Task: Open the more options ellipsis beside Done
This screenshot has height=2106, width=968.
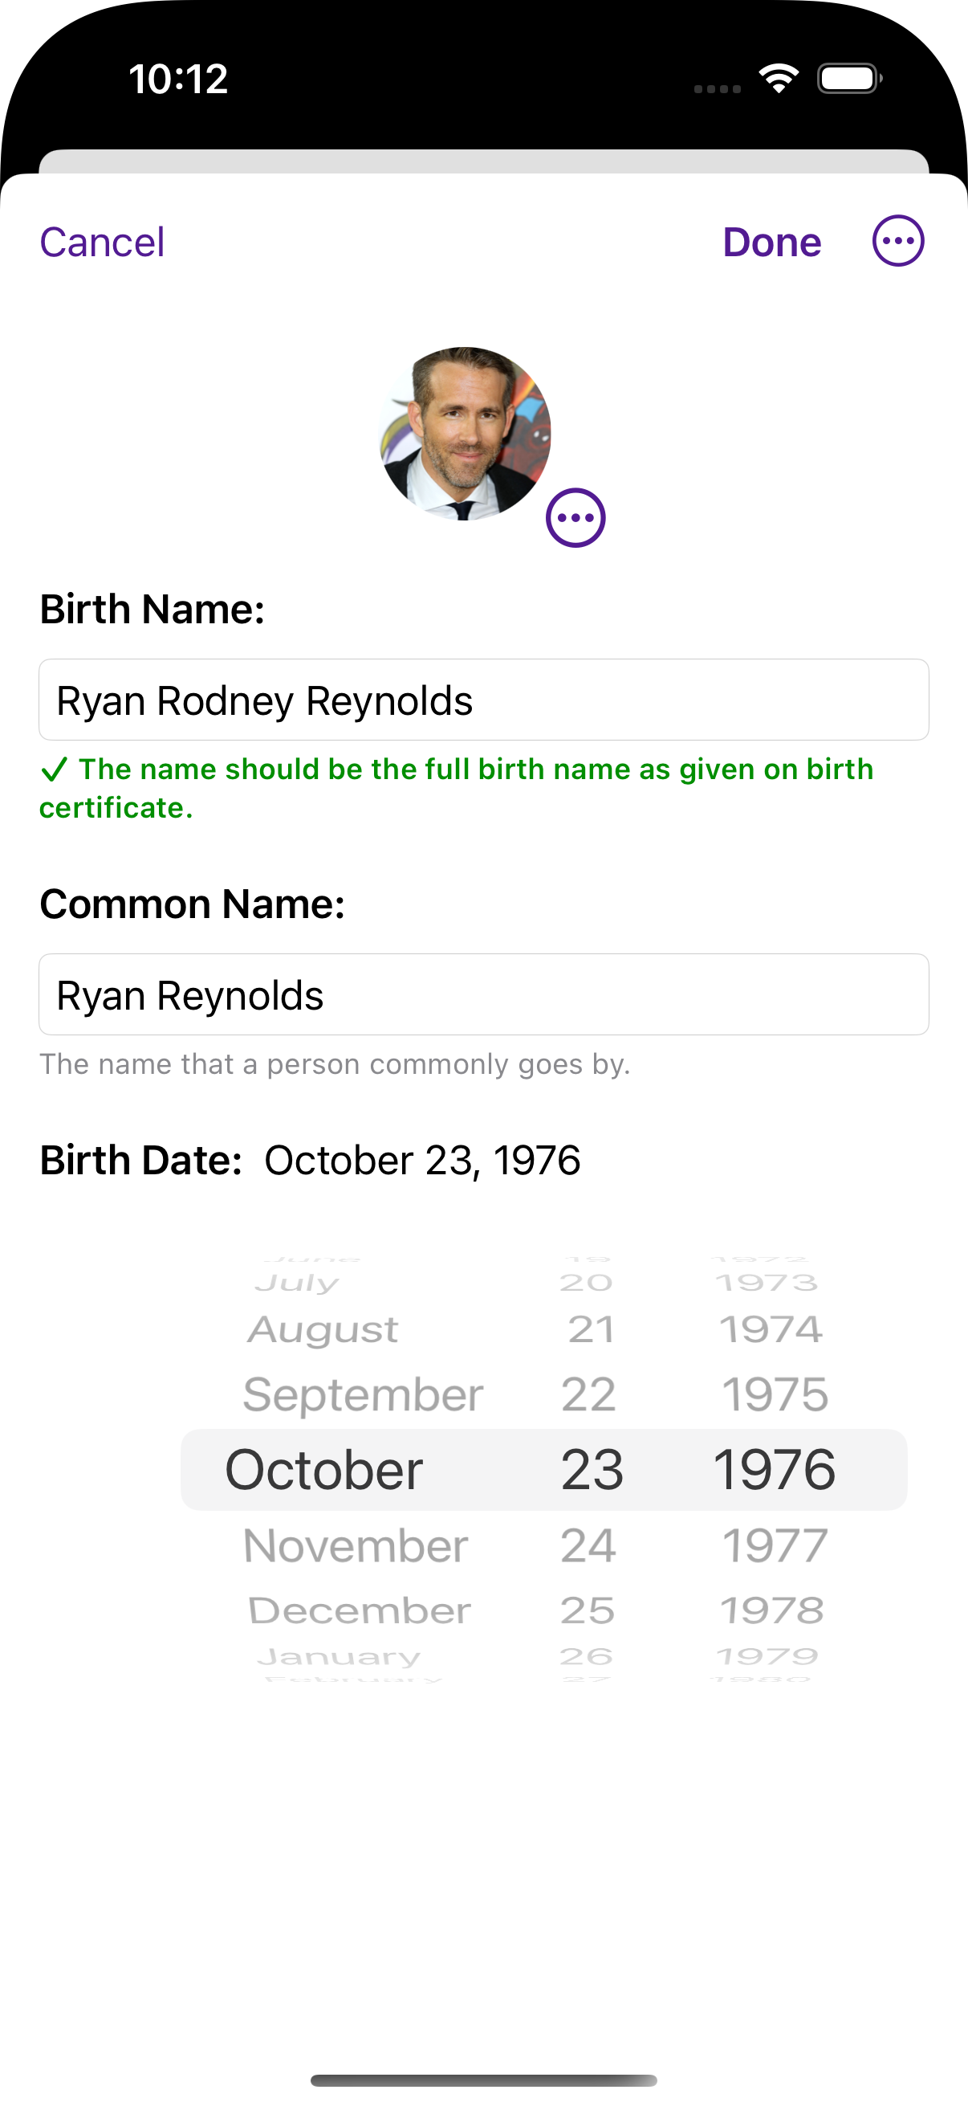Action: point(897,241)
